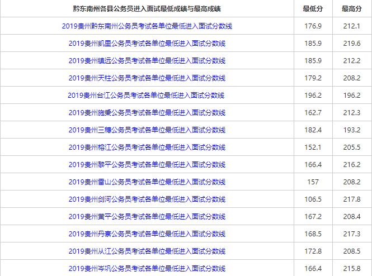
Task: Open the 2019贵州黔东南州 interview score link
Action: pyautogui.click(x=147, y=26)
